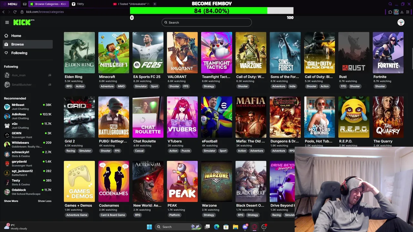Click the kick.com URL address field

[45, 12]
